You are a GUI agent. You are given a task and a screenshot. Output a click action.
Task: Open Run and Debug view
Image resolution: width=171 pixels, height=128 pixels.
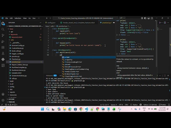click(x=3, y=42)
